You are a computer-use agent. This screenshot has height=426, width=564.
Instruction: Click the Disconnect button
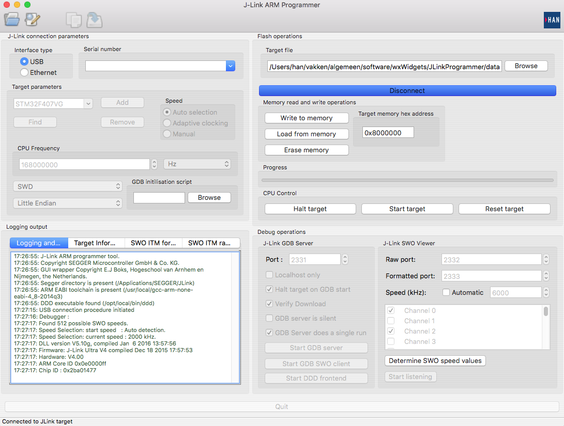coord(407,90)
